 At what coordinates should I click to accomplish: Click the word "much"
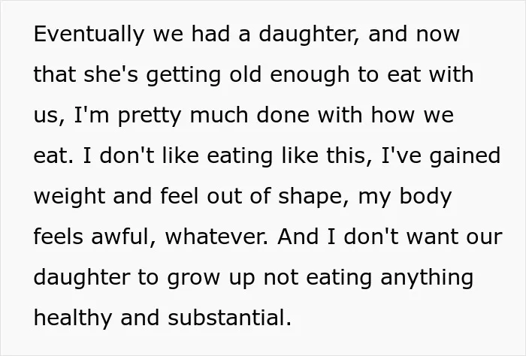(x=219, y=115)
